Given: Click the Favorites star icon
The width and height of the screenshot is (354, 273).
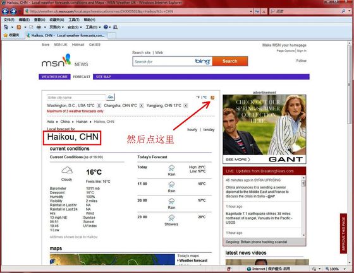Looking at the screenshot, I should pyautogui.click(x=6, y=35).
